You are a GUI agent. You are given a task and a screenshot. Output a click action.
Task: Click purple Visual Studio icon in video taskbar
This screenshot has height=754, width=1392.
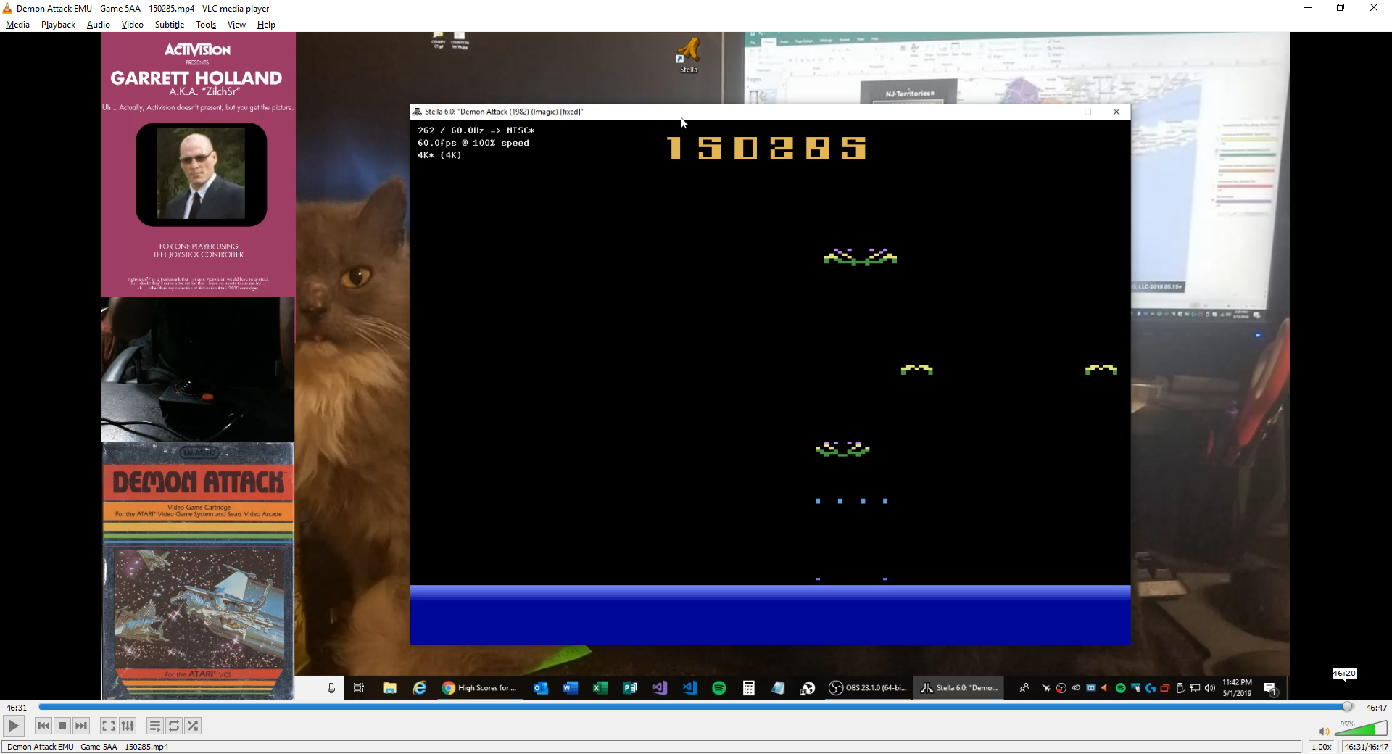coord(660,688)
